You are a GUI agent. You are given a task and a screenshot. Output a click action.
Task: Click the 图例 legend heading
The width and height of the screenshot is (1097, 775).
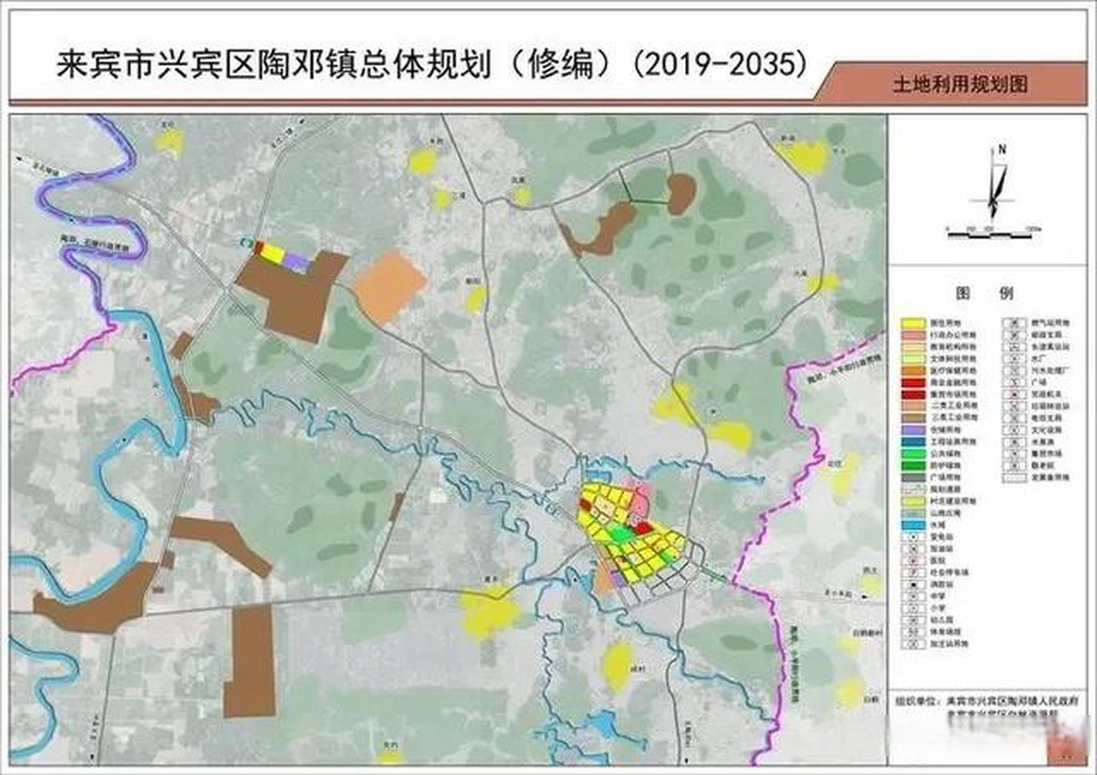pos(984,294)
